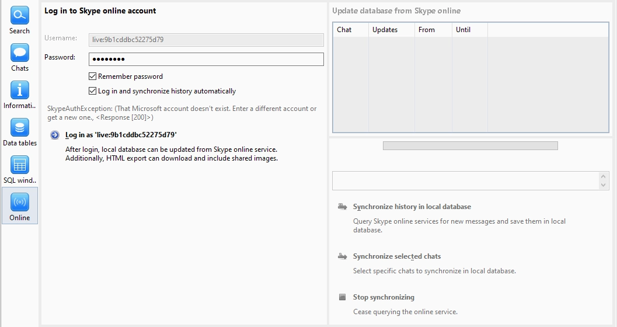Click the Chat column header
The height and width of the screenshot is (327, 617).
point(350,30)
